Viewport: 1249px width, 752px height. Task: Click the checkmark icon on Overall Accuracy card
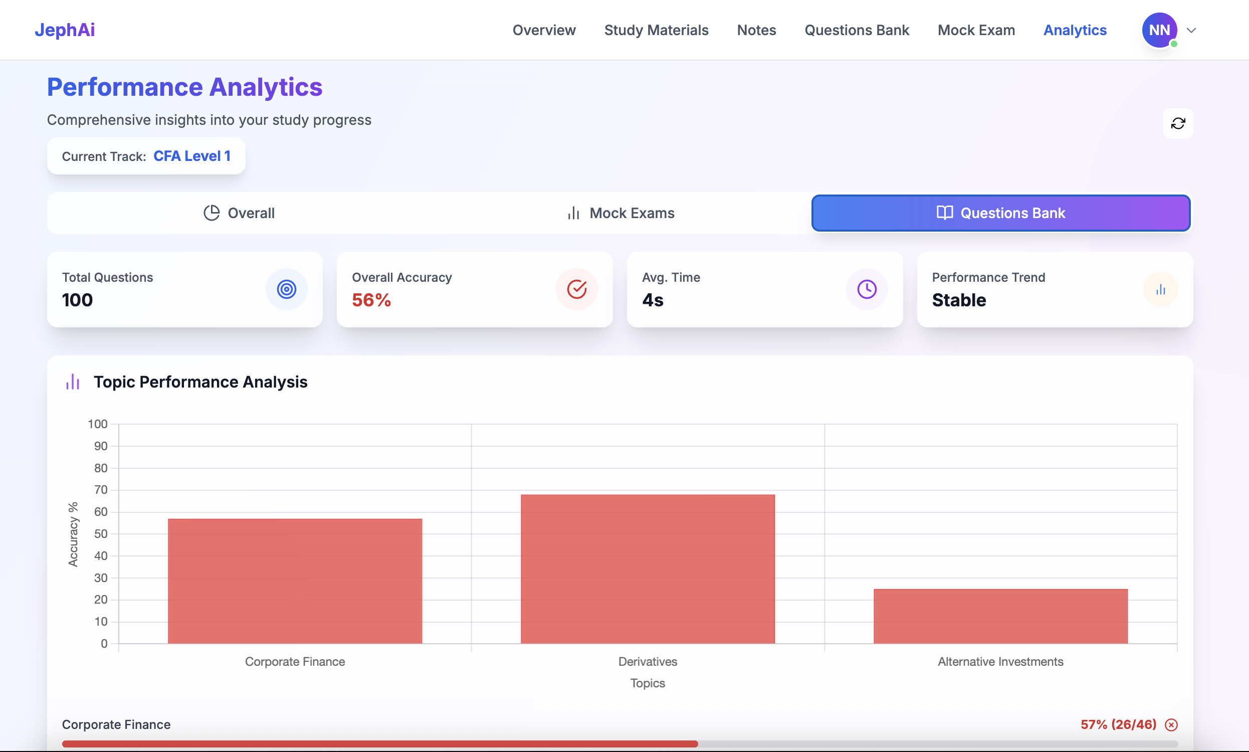576,289
